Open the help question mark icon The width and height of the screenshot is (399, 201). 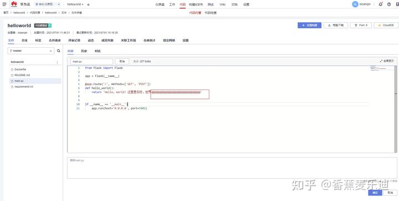point(389,4)
